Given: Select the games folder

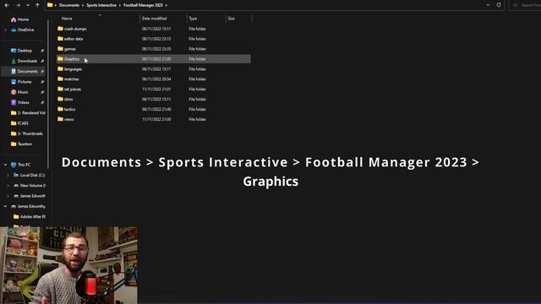Looking at the screenshot, I should click(154, 49).
